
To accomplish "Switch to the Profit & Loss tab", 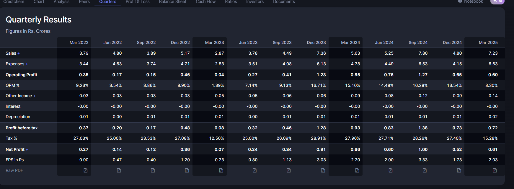I will pos(138,2).
